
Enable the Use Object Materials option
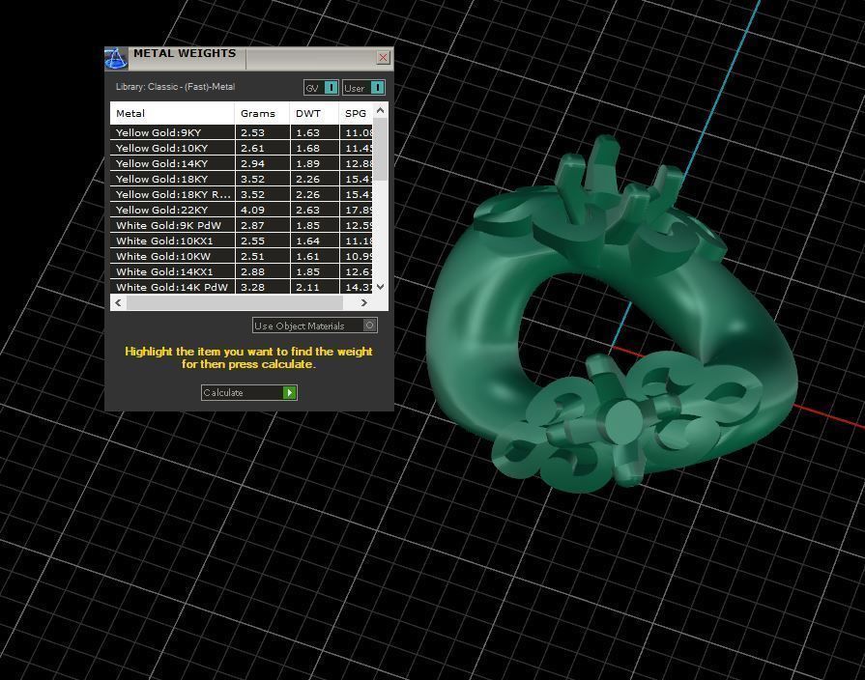[x=315, y=326]
